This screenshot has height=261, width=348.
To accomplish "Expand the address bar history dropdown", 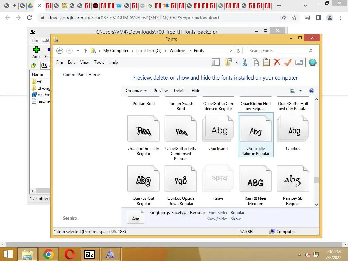I will (x=231, y=51).
